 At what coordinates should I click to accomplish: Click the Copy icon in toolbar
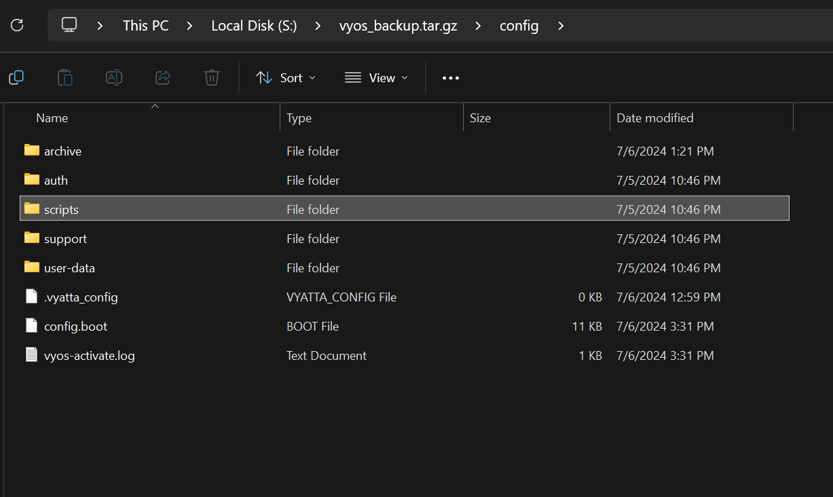click(x=16, y=77)
